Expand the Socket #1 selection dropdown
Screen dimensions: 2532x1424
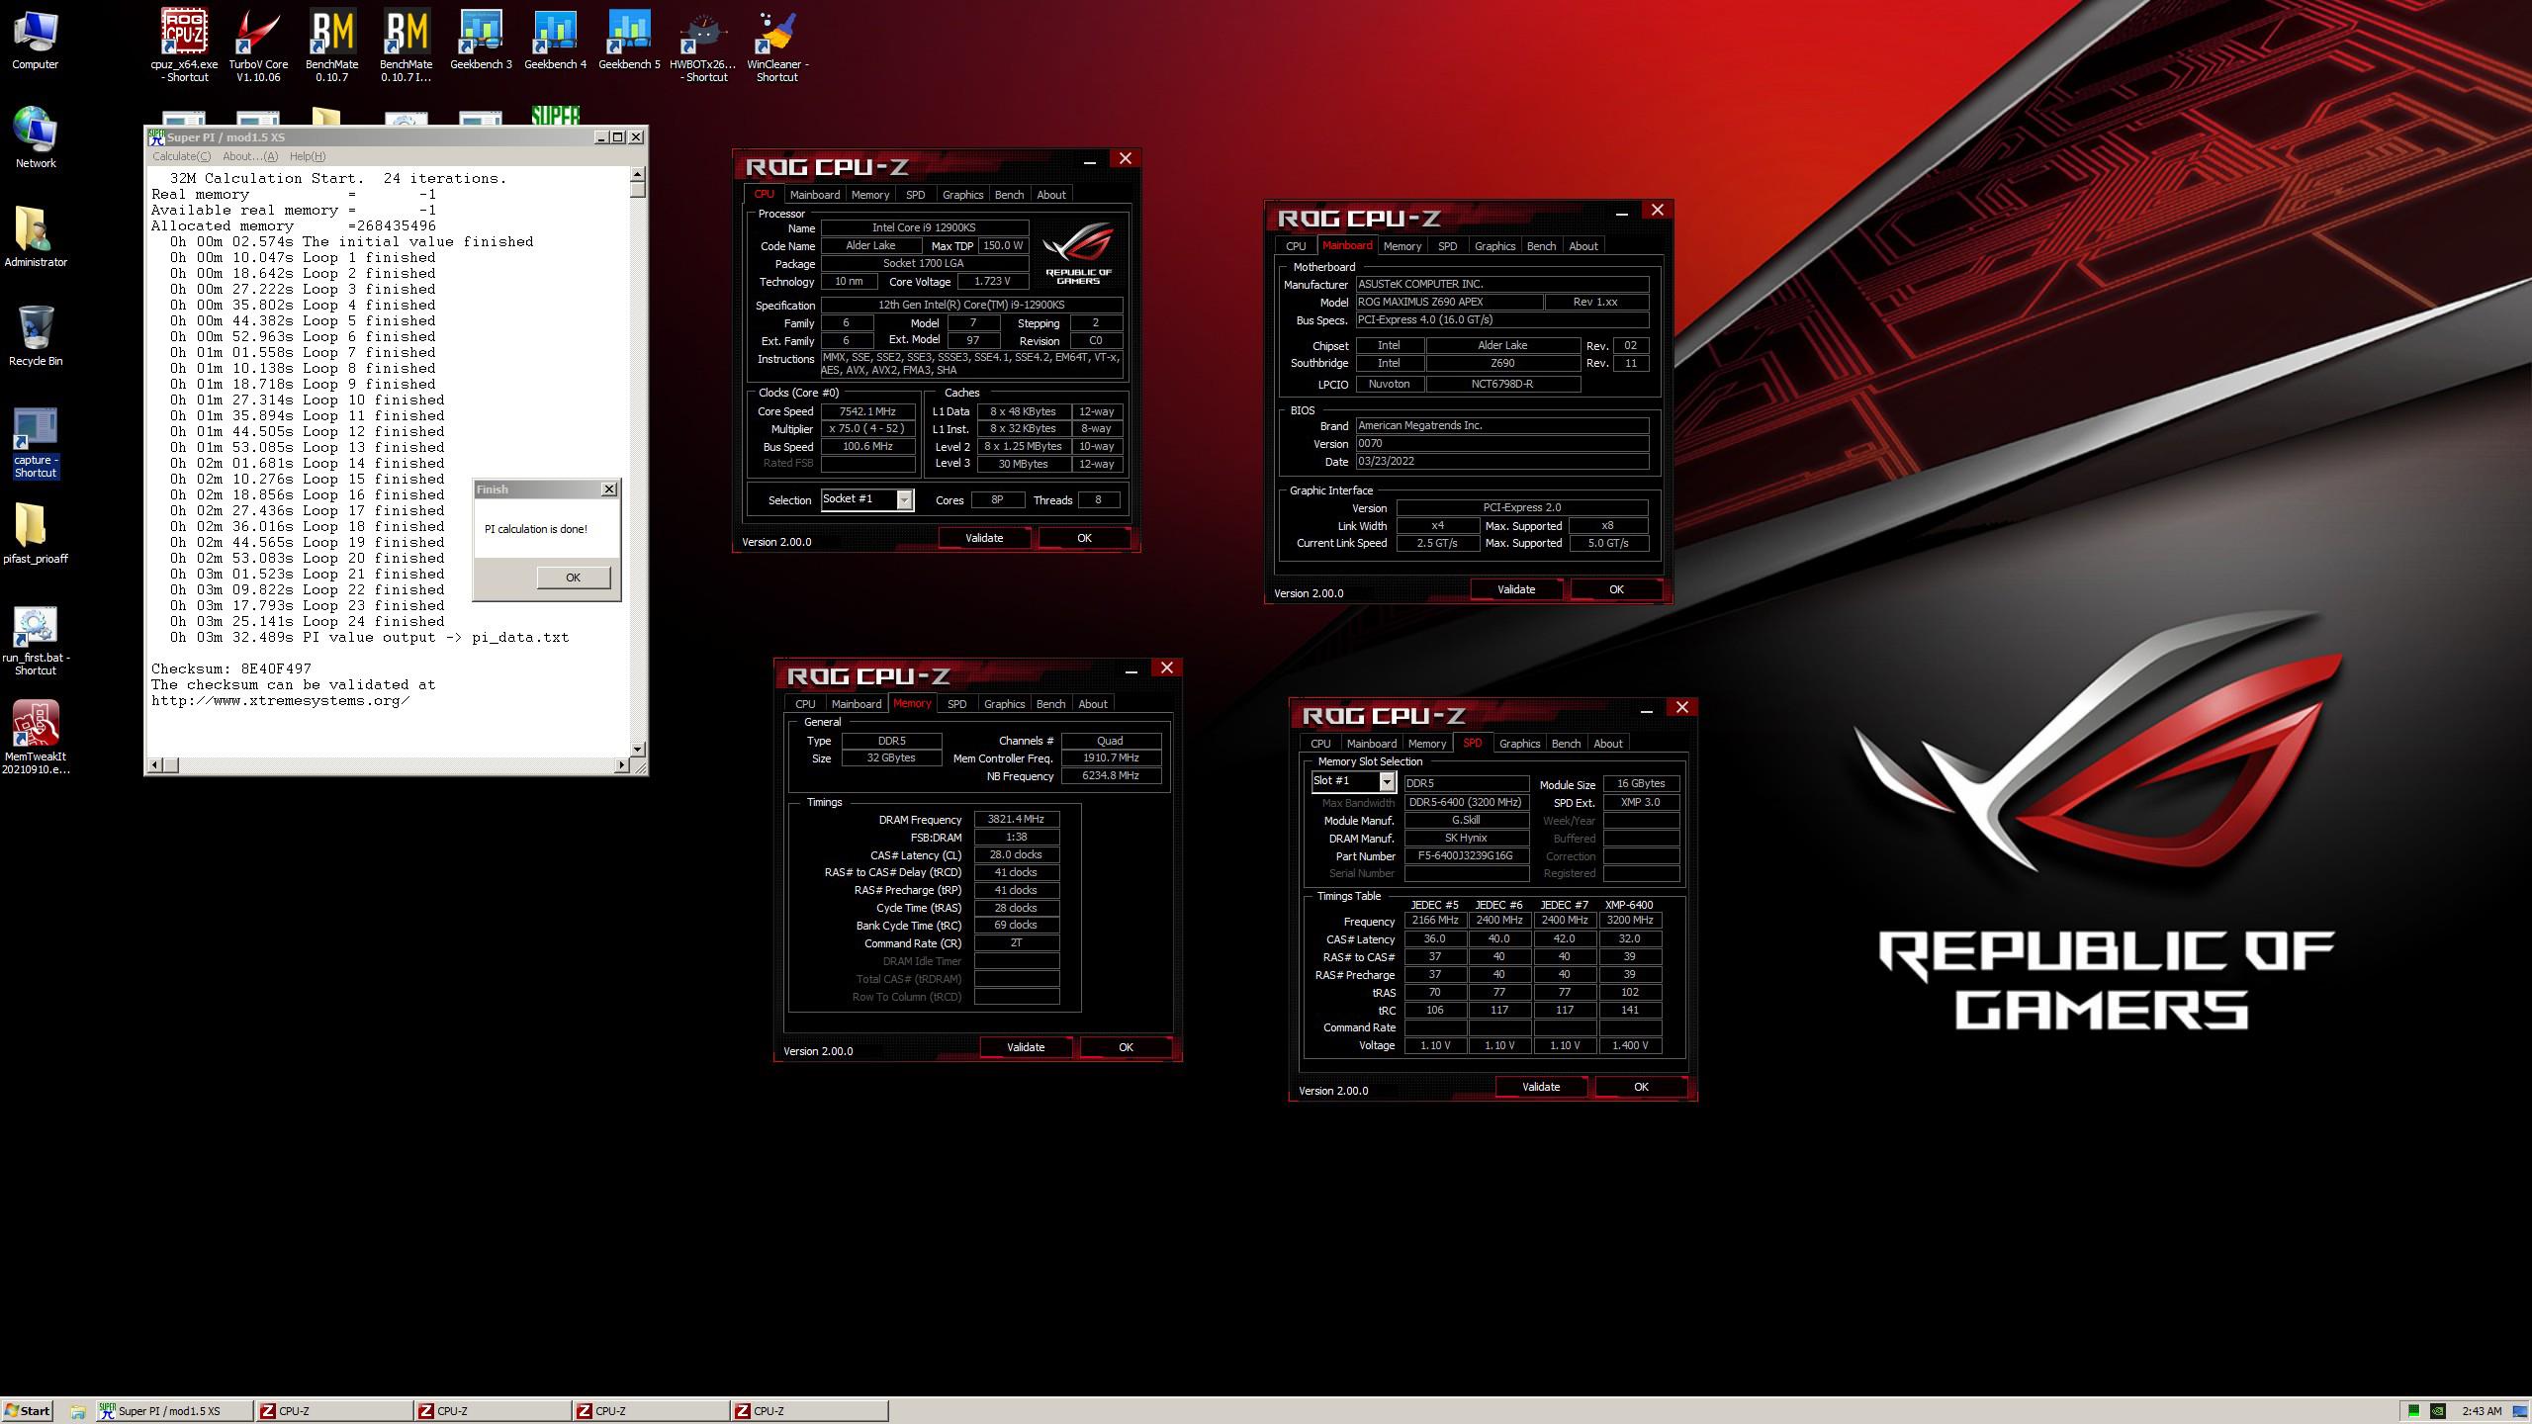904,500
